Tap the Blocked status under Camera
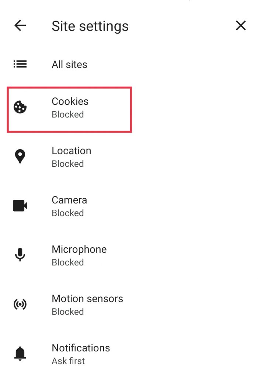This screenshot has height=378, width=258. 68,213
